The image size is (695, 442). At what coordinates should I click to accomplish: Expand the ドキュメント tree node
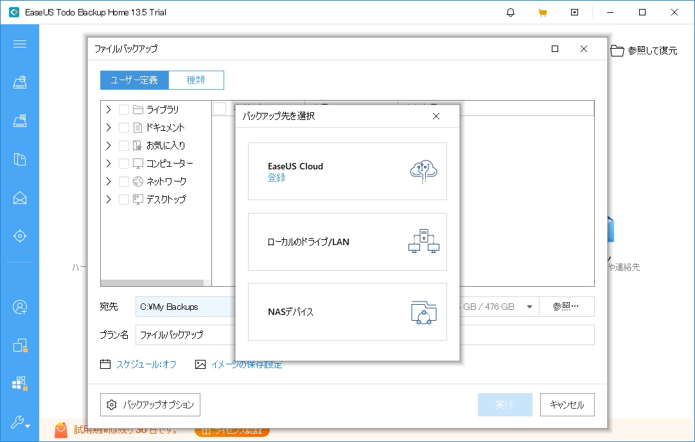pyautogui.click(x=109, y=128)
